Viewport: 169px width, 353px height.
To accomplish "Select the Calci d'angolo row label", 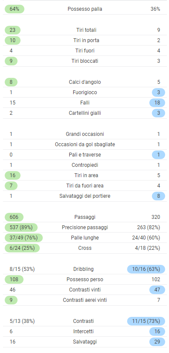I will point(85,82).
